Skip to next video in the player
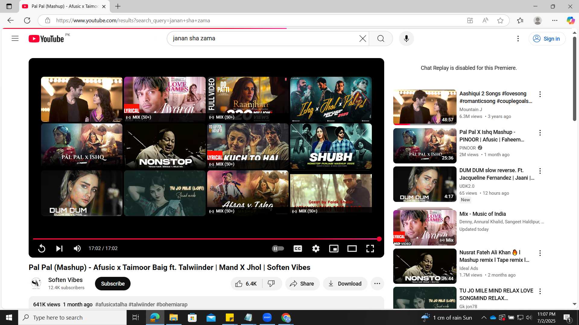This screenshot has width=579, height=325. pyautogui.click(x=59, y=249)
